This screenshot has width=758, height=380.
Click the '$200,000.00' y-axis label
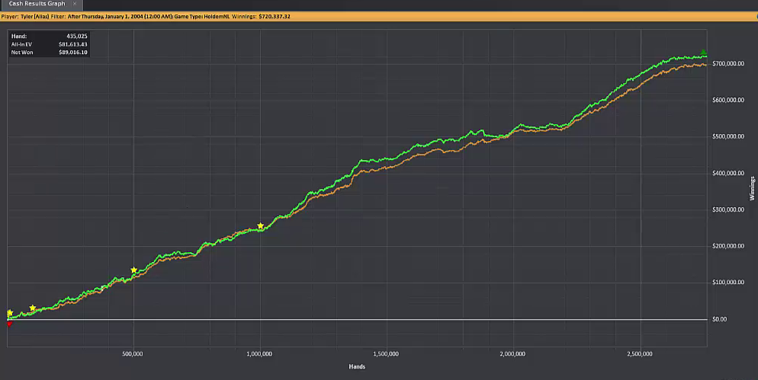point(728,246)
